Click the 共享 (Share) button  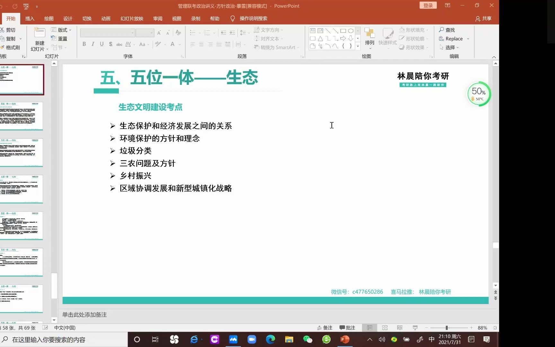[483, 18]
